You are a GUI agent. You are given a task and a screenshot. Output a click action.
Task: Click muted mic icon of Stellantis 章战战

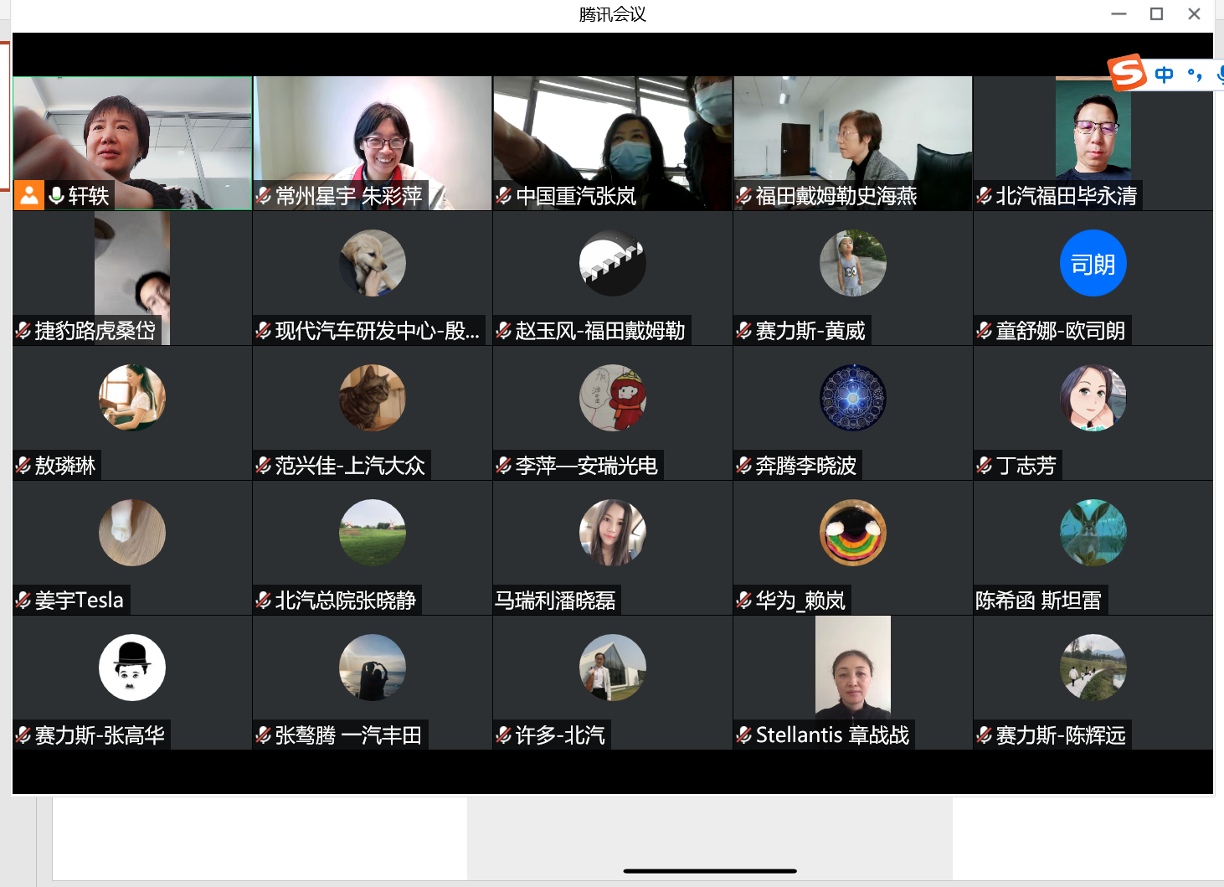[x=744, y=735]
